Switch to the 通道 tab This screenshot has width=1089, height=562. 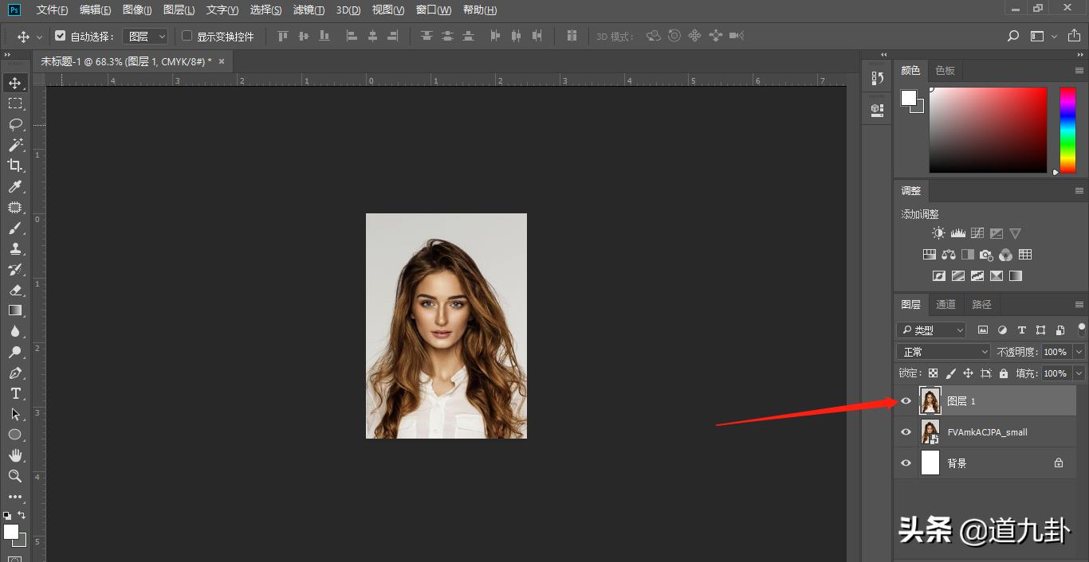pyautogui.click(x=946, y=305)
